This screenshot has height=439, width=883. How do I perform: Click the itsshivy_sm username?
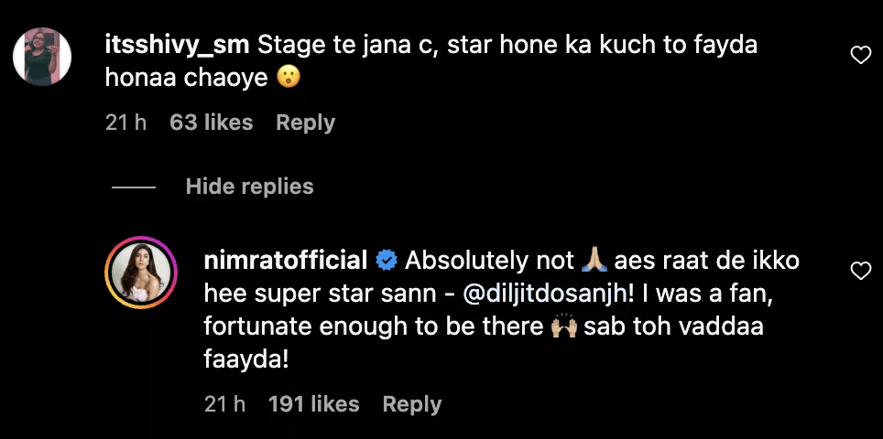tap(176, 45)
